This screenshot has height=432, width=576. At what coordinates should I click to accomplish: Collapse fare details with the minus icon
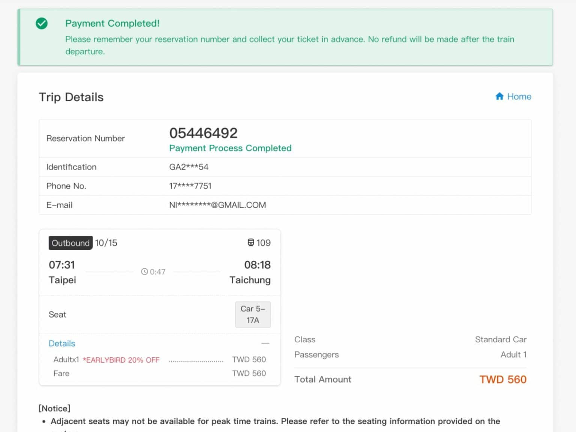[265, 343]
